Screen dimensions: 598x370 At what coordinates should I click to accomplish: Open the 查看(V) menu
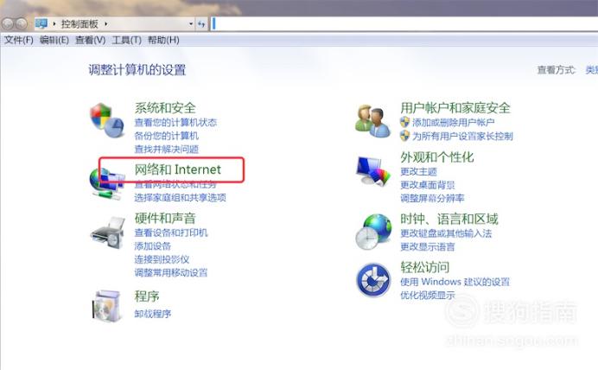coord(91,40)
